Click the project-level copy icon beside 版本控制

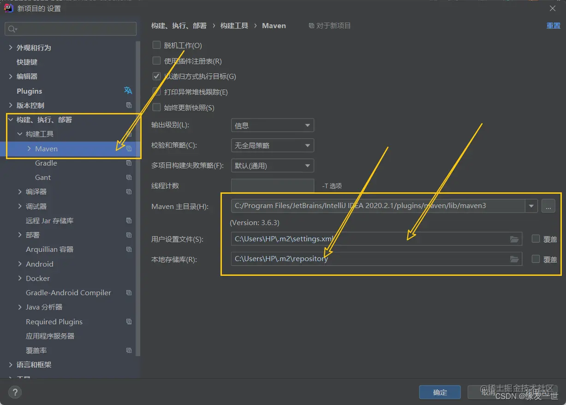click(129, 105)
